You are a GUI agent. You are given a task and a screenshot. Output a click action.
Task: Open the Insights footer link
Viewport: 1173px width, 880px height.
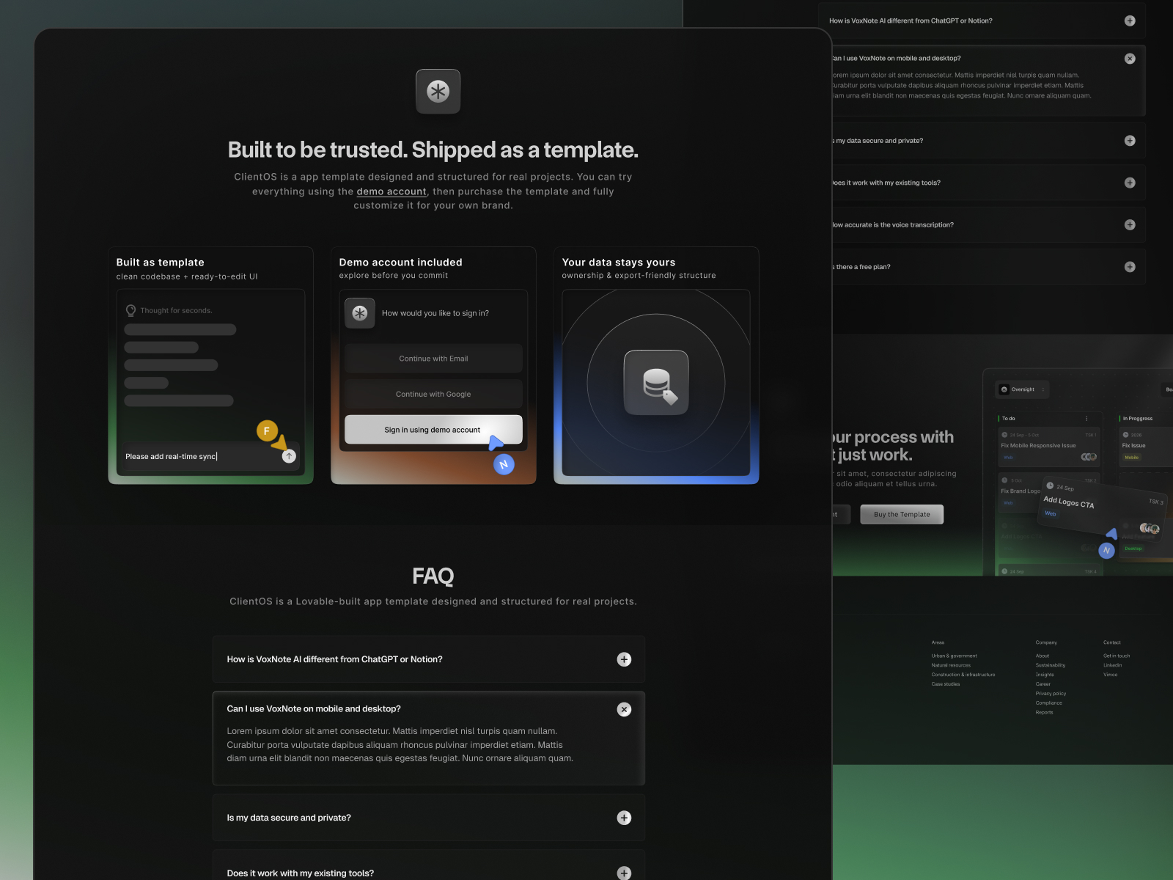[1045, 675]
